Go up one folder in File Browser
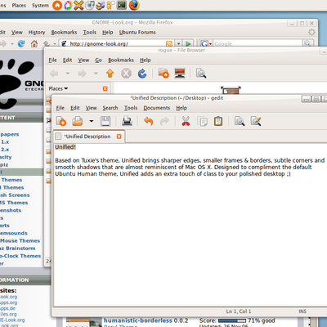This screenshot has width=327, height=327. coord(110,74)
